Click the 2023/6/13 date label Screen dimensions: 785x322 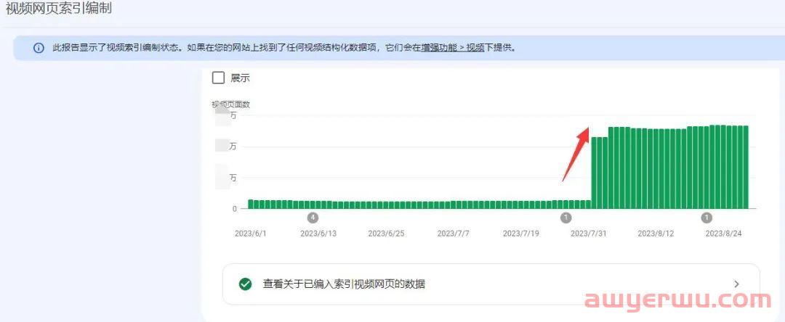318,234
